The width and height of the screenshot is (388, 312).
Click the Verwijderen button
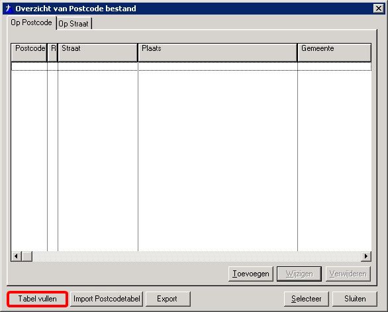[348, 274]
